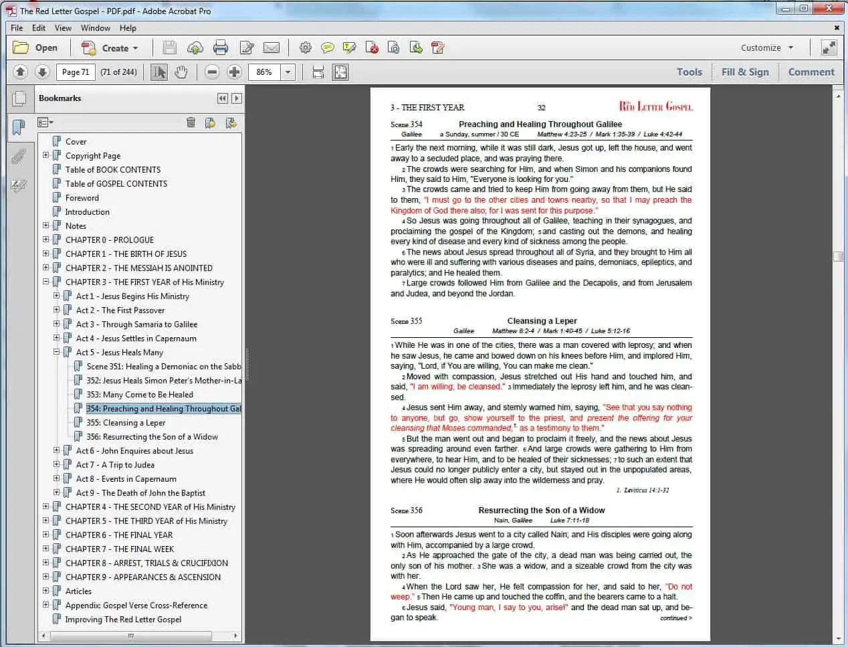Click the Extract pages icon
The height and width of the screenshot is (647, 848).
(416, 48)
